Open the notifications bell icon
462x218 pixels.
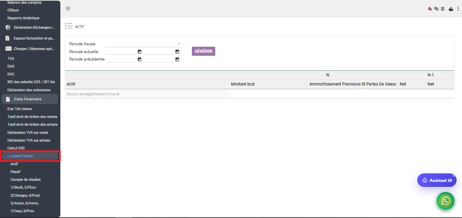(430, 9)
